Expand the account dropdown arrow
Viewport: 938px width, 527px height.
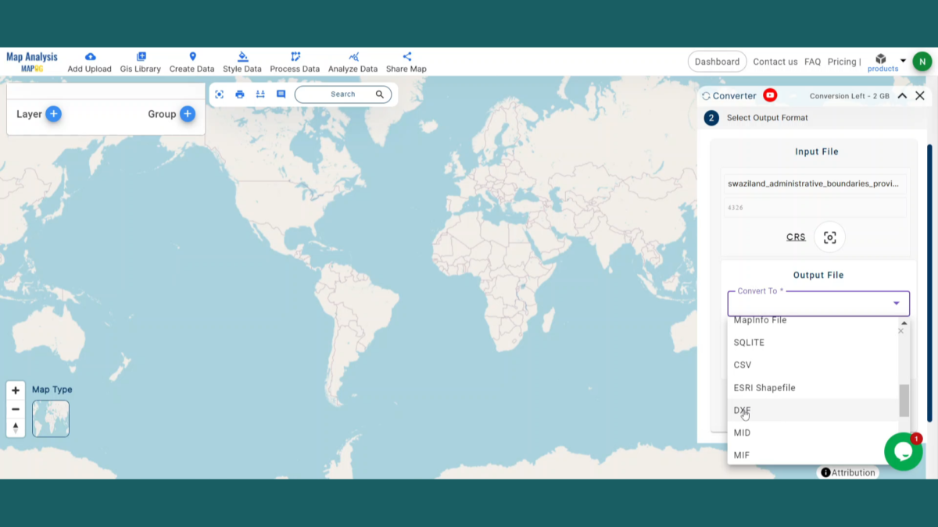(903, 61)
